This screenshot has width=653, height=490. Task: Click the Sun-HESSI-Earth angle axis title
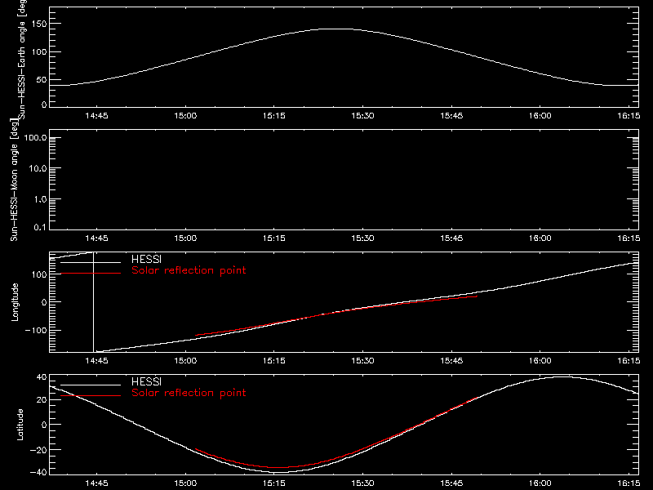(x=22, y=60)
